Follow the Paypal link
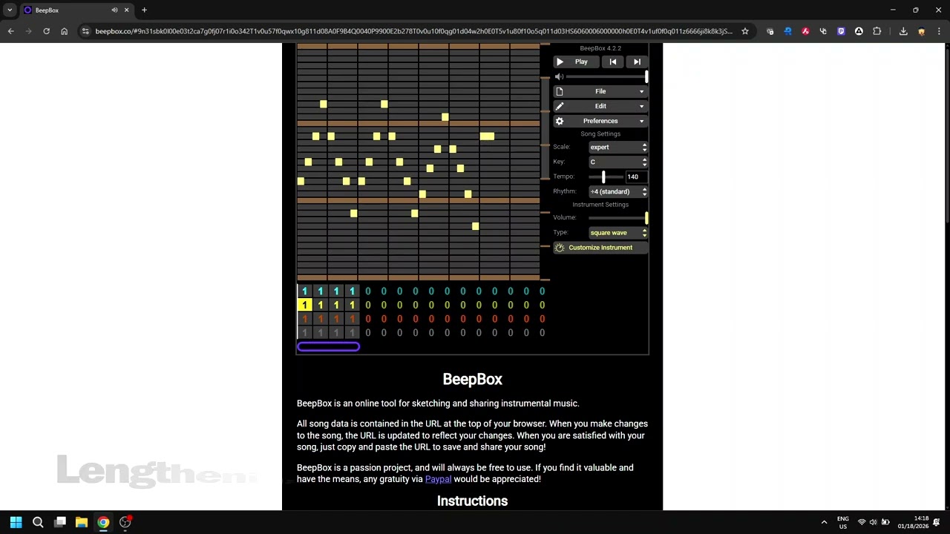The width and height of the screenshot is (950, 534). pos(438,479)
